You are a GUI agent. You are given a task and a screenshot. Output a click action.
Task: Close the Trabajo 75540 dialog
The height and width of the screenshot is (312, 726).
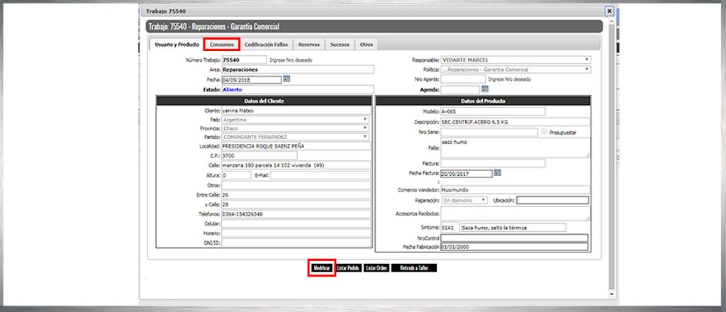pos(609,11)
